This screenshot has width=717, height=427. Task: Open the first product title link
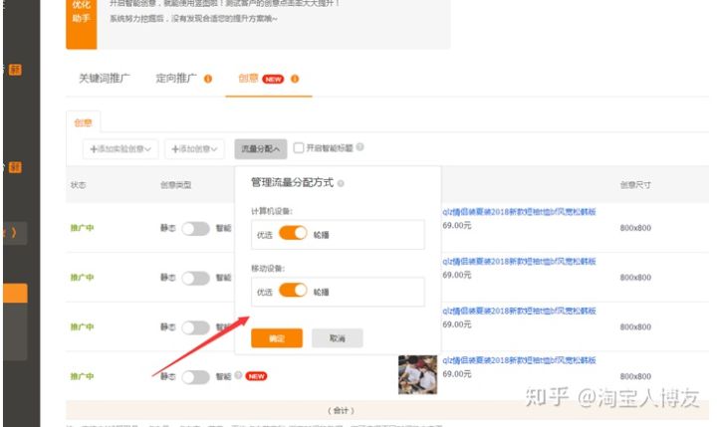(519, 212)
